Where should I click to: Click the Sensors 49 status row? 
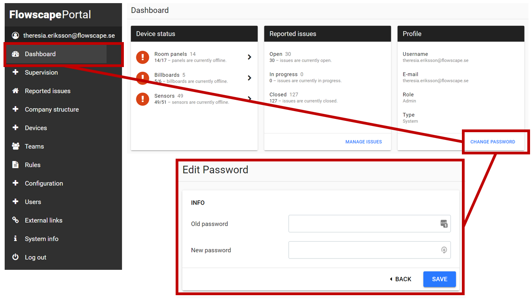194,99
